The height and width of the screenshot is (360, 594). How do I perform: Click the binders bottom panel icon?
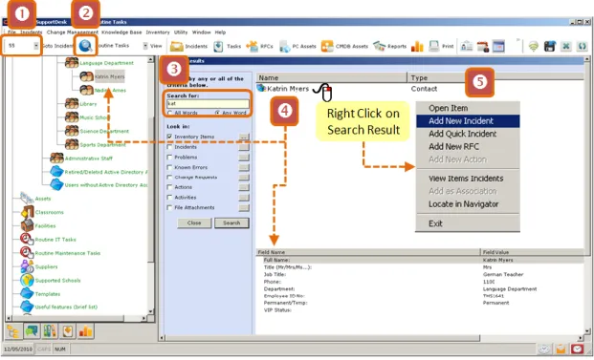coord(50,331)
